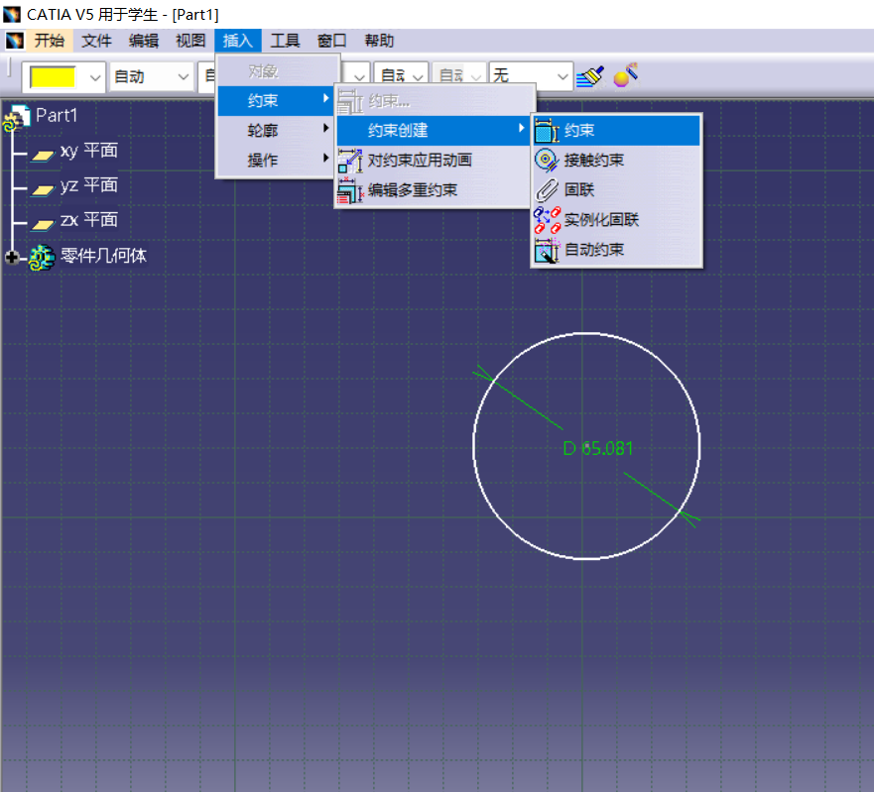Viewport: 874px width, 792px height.
Task: Click the painter brush icon
Action: (589, 76)
